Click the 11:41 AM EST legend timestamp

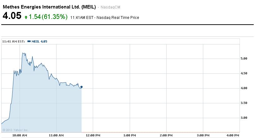[x=14, y=41]
